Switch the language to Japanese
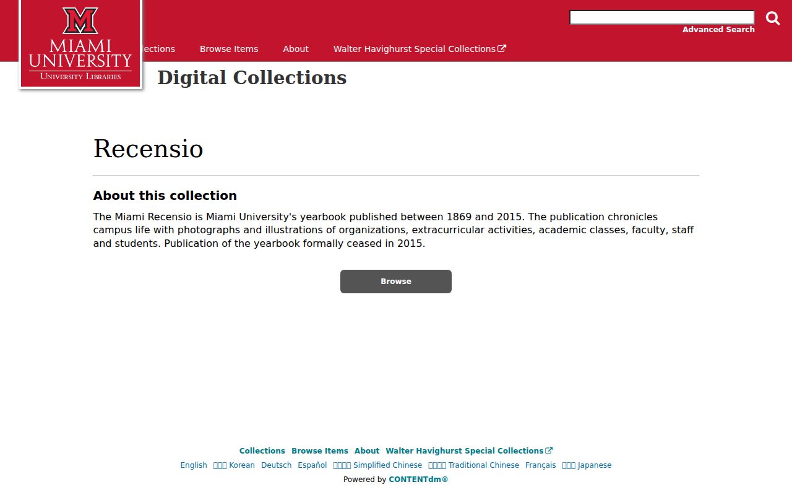 click(587, 465)
